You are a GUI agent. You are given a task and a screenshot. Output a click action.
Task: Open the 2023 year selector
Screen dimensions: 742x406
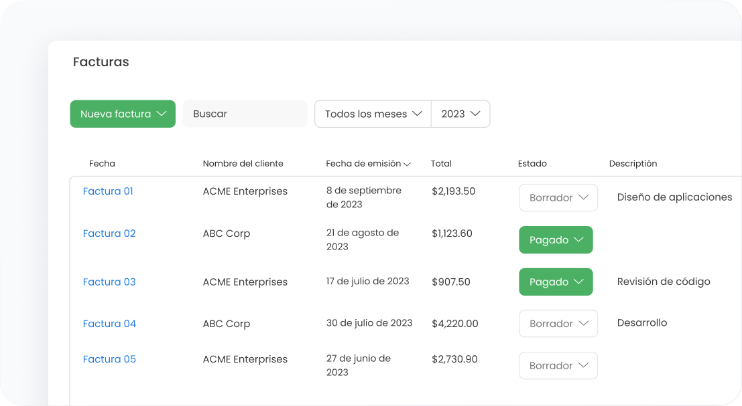[460, 114]
